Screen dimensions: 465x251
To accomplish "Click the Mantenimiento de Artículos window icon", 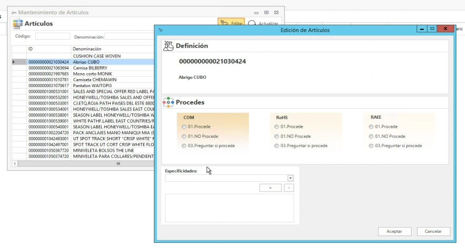I will [x=14, y=13].
